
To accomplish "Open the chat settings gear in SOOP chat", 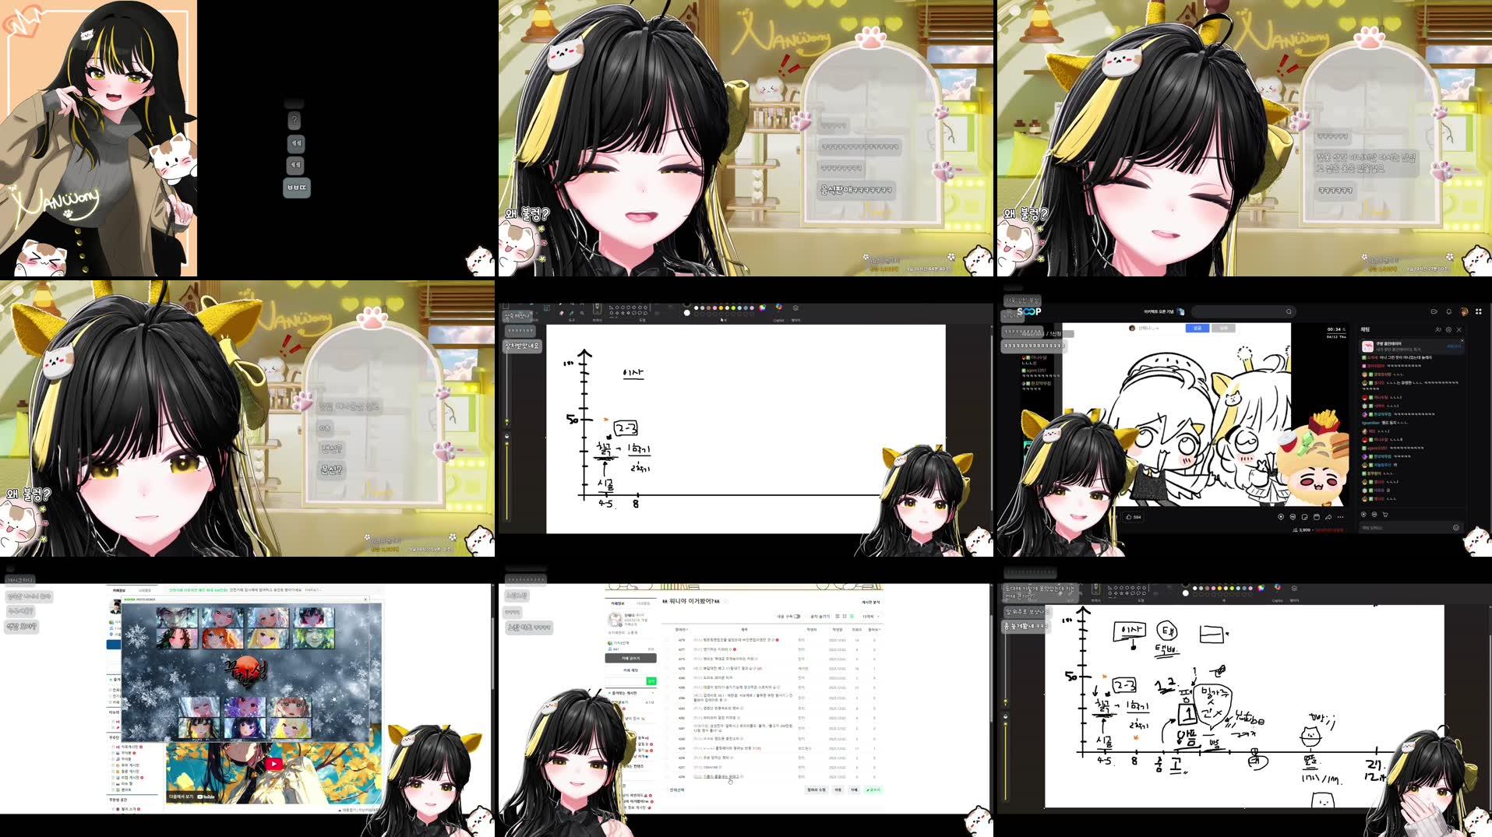I will [1449, 329].
